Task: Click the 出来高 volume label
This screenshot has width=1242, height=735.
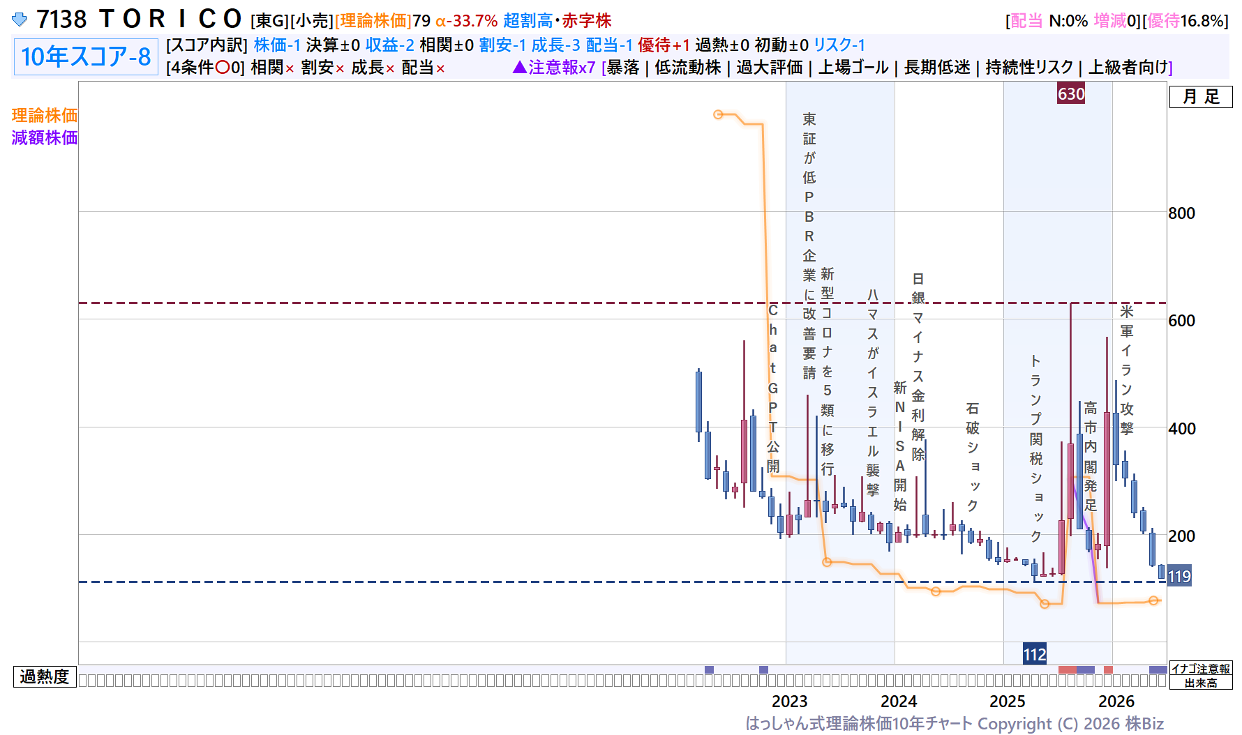Action: (x=1201, y=683)
